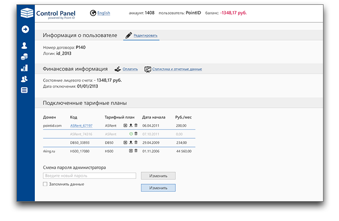Delete the ASRent_67197 tariff plan
The width and height of the screenshot is (339, 221).
point(136,125)
